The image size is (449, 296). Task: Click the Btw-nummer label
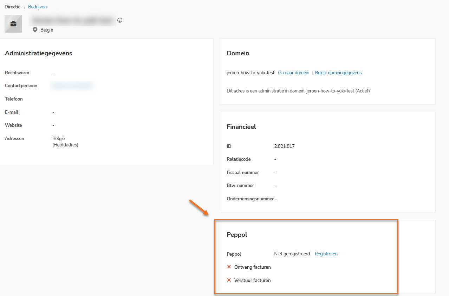pyautogui.click(x=240, y=186)
